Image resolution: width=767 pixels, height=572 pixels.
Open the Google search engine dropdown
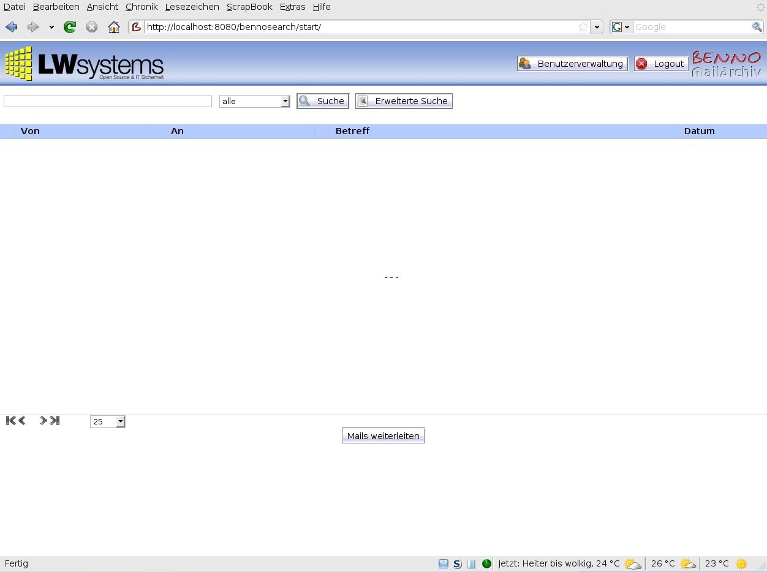[627, 27]
